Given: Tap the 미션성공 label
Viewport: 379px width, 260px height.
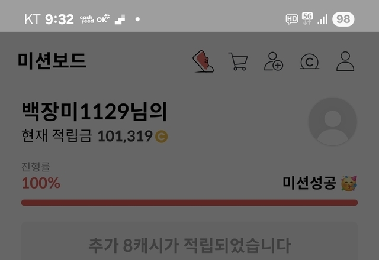Looking at the screenshot, I should click(x=309, y=183).
